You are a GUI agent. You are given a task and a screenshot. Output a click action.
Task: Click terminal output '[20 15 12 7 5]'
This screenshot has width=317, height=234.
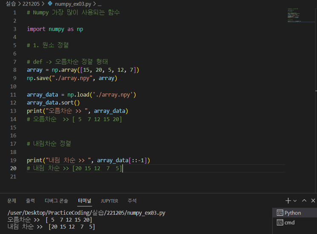72,227
